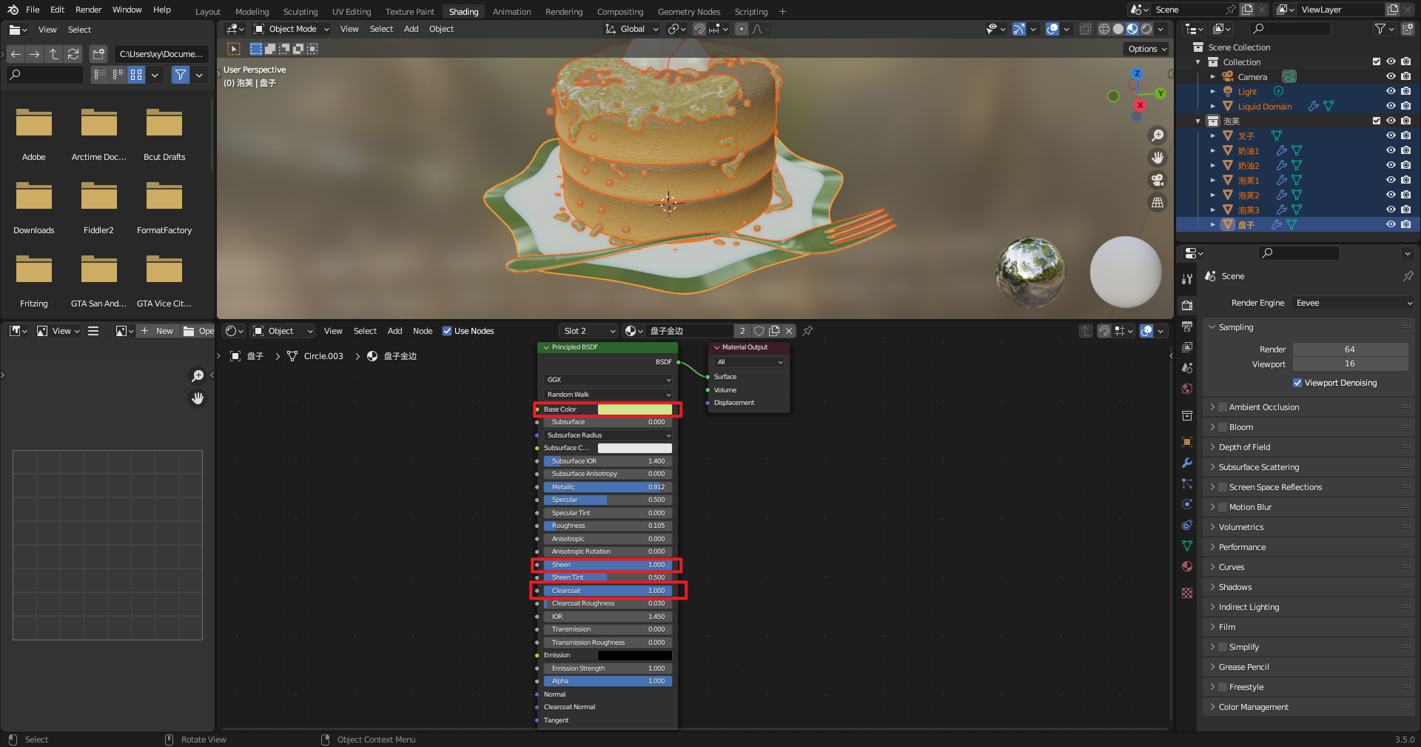Open the World properties tab
1421x747 pixels.
(1187, 389)
